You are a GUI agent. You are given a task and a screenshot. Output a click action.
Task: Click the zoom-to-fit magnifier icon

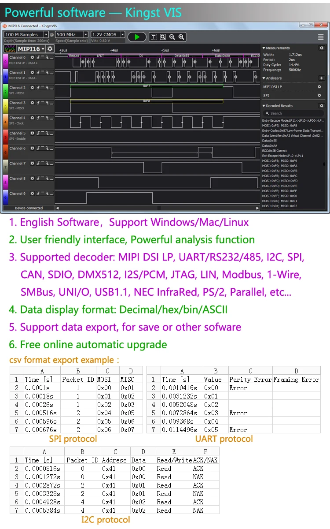(x=163, y=37)
